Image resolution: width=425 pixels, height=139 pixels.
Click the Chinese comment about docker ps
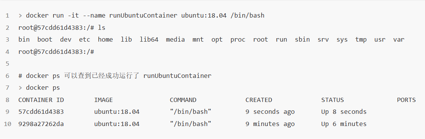pyautogui.click(x=115, y=76)
